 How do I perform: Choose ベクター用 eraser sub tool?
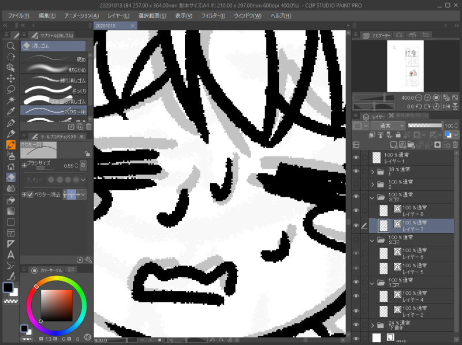[x=54, y=111]
